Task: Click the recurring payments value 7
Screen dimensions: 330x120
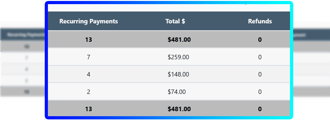Action: 89,57
